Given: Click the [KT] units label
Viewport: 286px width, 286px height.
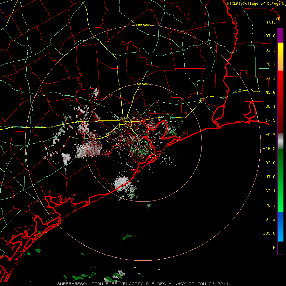Looking at the screenshot, I should (271, 22).
